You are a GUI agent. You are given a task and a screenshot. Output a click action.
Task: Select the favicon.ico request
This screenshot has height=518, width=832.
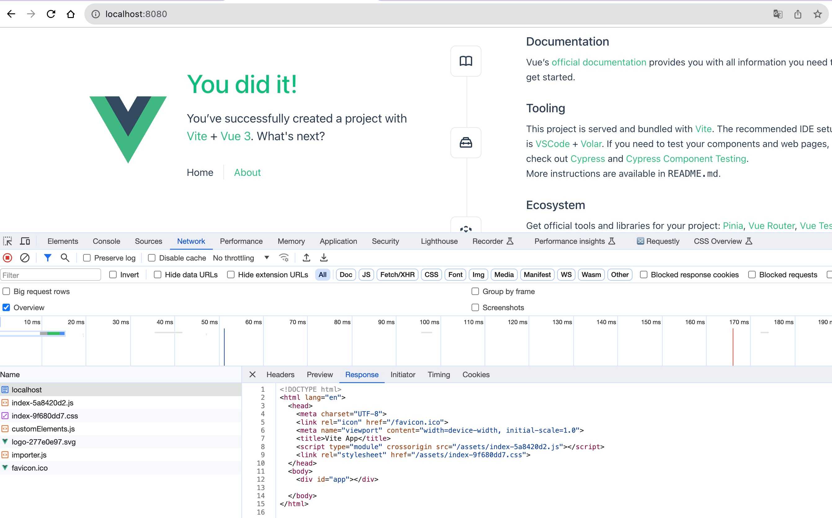[121, 468]
